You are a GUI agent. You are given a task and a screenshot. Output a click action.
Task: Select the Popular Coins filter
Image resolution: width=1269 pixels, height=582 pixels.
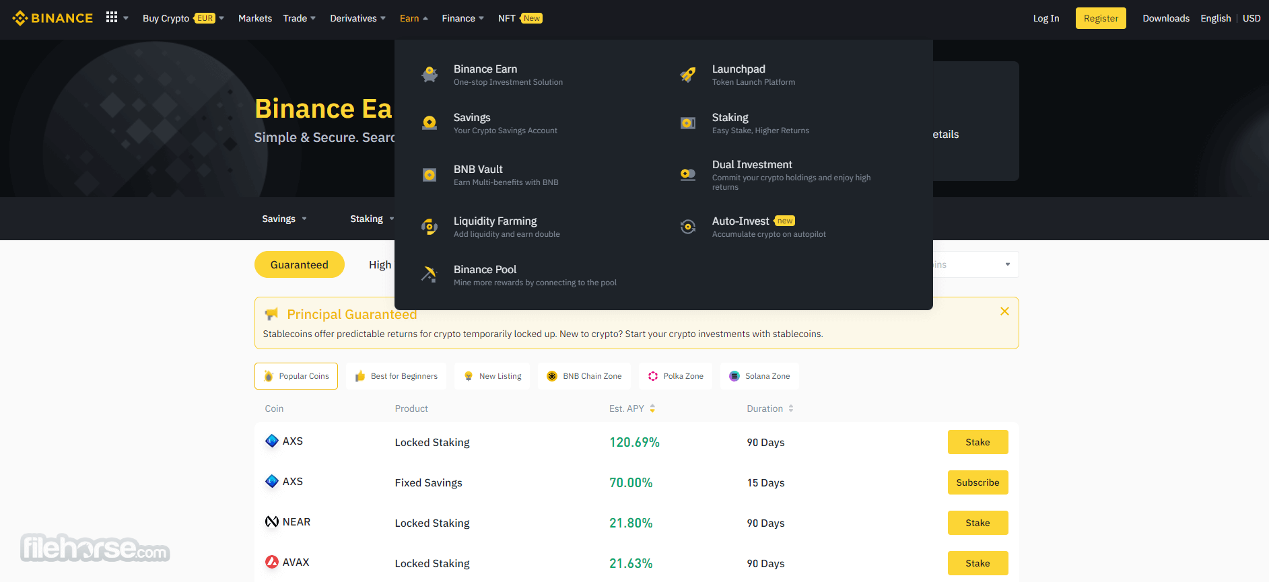click(x=296, y=376)
